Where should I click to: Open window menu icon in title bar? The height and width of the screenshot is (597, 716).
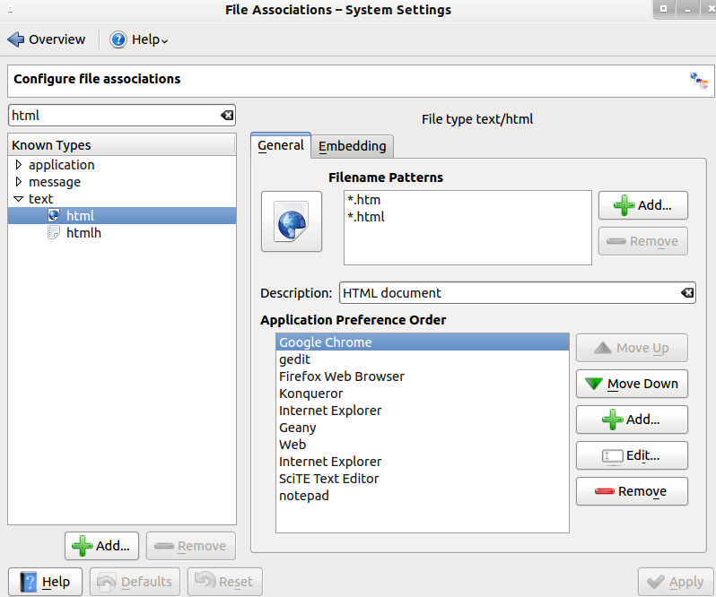coord(10,10)
